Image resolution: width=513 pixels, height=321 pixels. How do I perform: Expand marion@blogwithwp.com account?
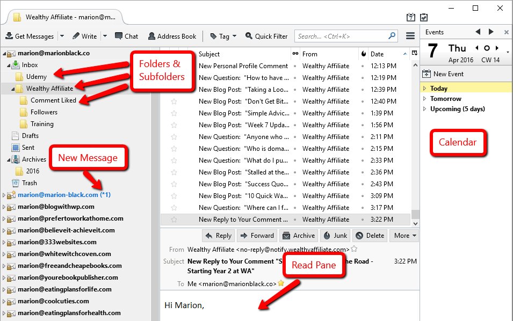(4, 207)
